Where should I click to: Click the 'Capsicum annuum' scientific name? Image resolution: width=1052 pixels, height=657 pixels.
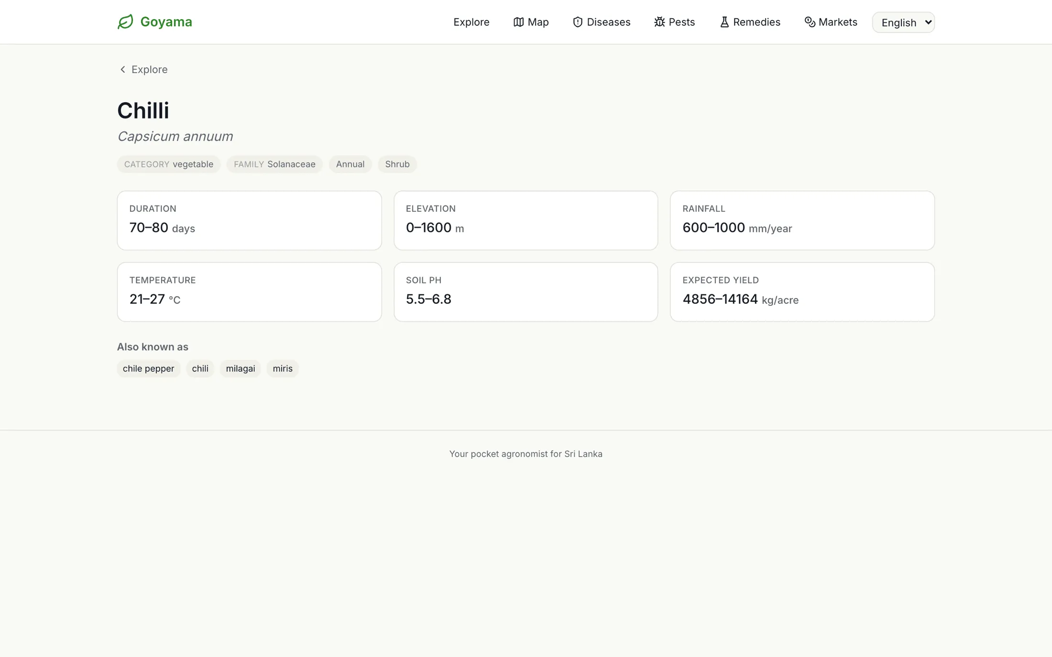pyautogui.click(x=175, y=137)
